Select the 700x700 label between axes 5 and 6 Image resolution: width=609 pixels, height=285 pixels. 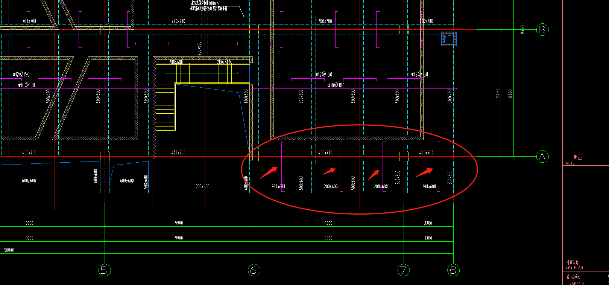[x=178, y=21]
